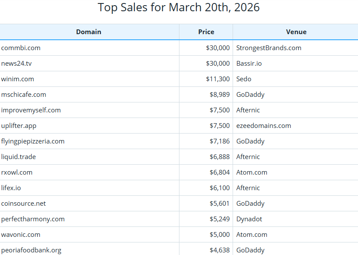Viewport: 358px width, 255px height.
Task: Sort by the Price column header
Action: click(206, 32)
